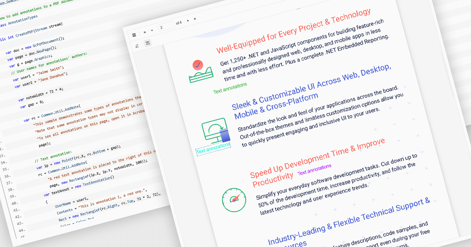471x247 pixels.
Task: Click 'Sleek & Customizable UI Across Web, Desktop,' heading
Action: [x=311, y=87]
